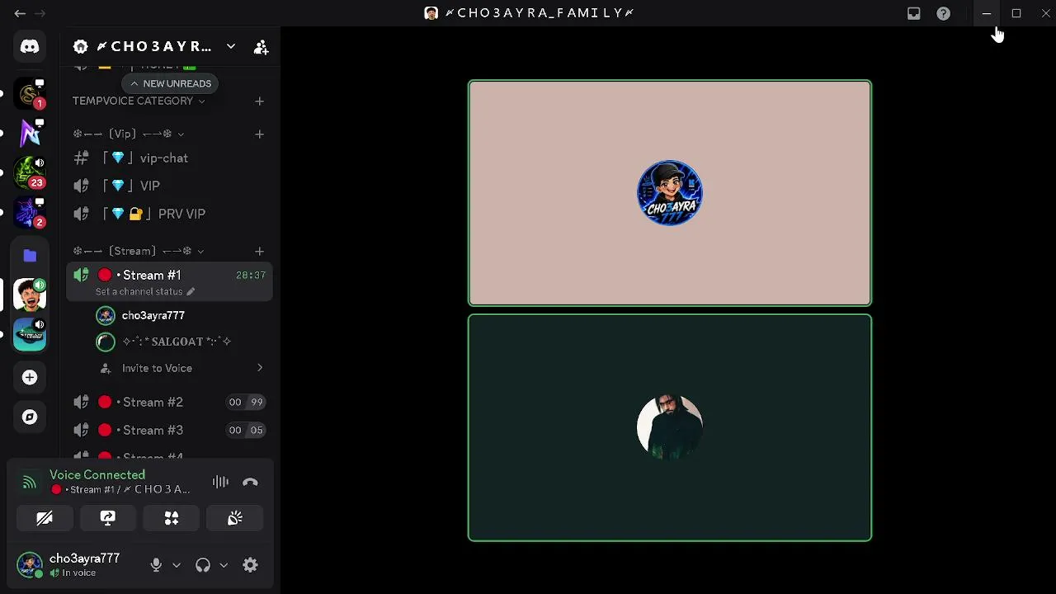Open the server with 2 mentions badge

click(30, 212)
